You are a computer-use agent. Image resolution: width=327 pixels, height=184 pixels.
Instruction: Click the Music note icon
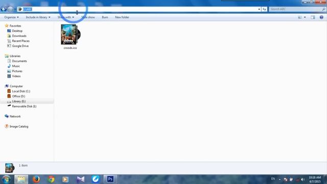coord(9,66)
